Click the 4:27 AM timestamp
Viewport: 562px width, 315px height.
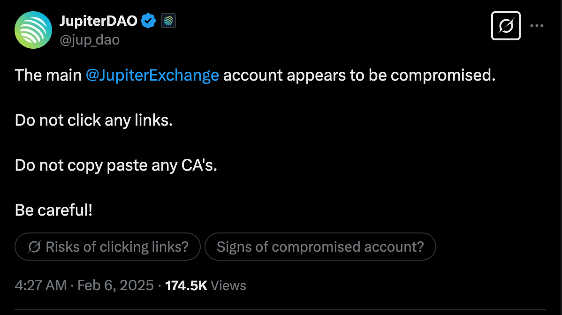point(41,285)
